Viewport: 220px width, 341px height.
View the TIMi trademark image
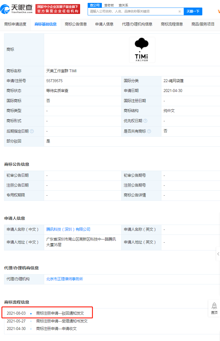coord(142,50)
